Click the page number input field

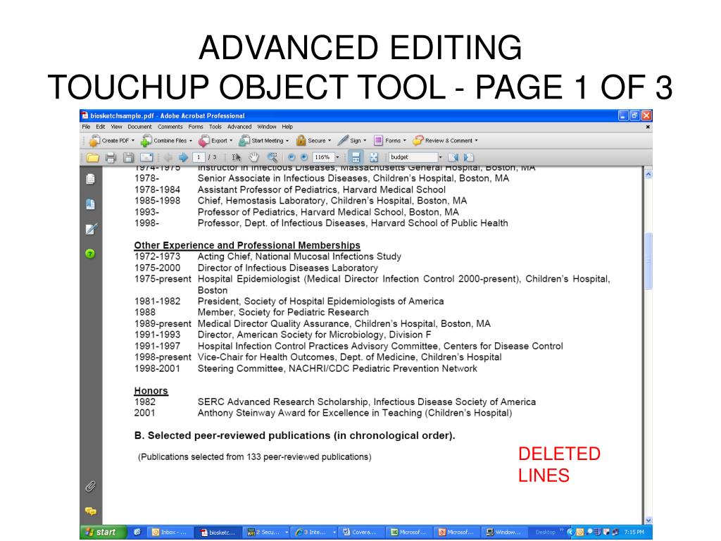pos(199,157)
